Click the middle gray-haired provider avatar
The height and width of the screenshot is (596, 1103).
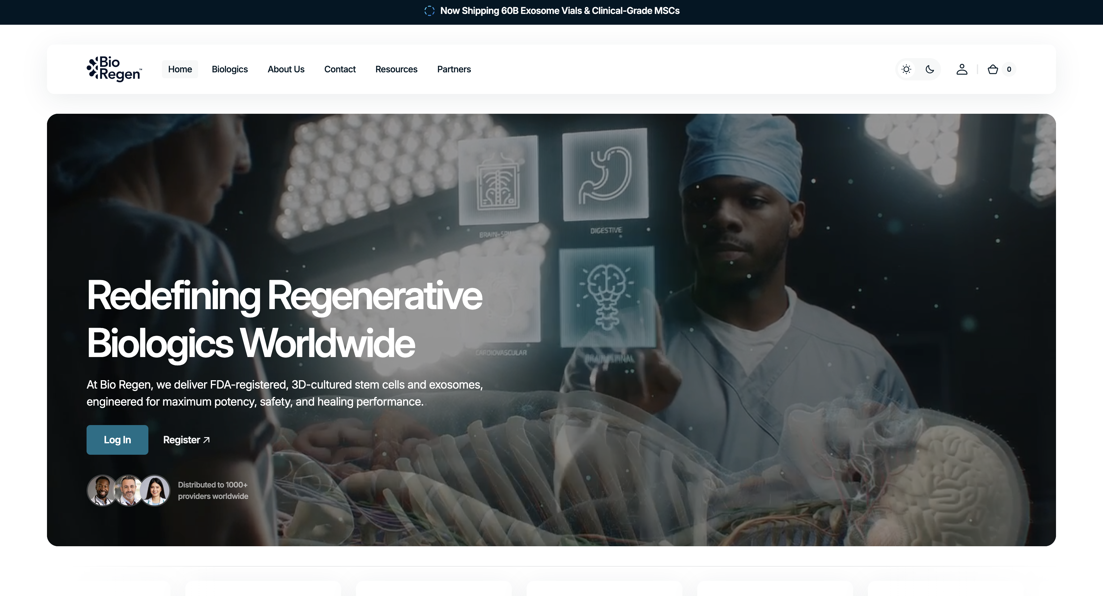pos(129,490)
